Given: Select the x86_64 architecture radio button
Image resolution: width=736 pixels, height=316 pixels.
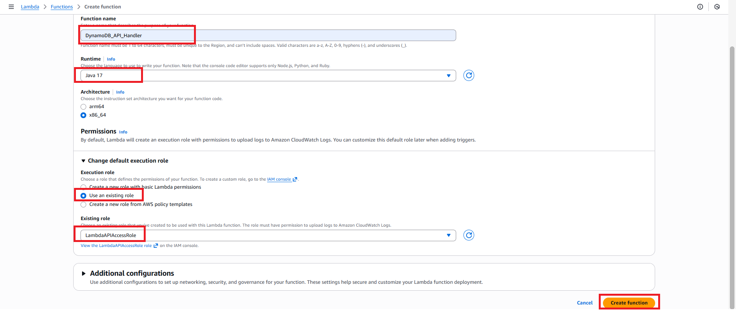Looking at the screenshot, I should (84, 115).
